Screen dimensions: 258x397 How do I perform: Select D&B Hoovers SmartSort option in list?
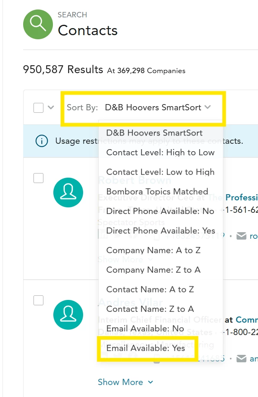(x=161, y=133)
